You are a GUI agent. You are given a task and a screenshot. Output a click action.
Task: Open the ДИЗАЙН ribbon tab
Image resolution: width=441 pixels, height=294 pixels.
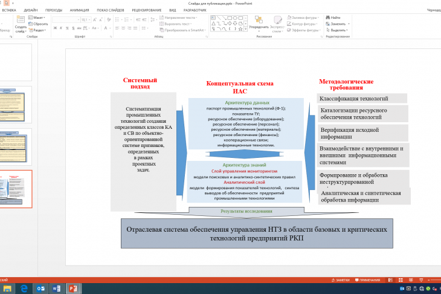(31, 10)
